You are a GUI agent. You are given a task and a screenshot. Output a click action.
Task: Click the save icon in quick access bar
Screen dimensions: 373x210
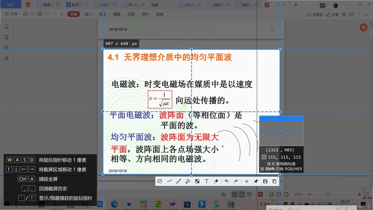[33, 14]
